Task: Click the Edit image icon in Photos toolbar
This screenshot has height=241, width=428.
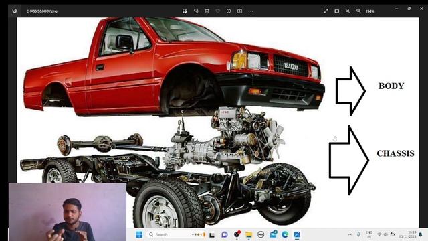Action: tap(185, 11)
